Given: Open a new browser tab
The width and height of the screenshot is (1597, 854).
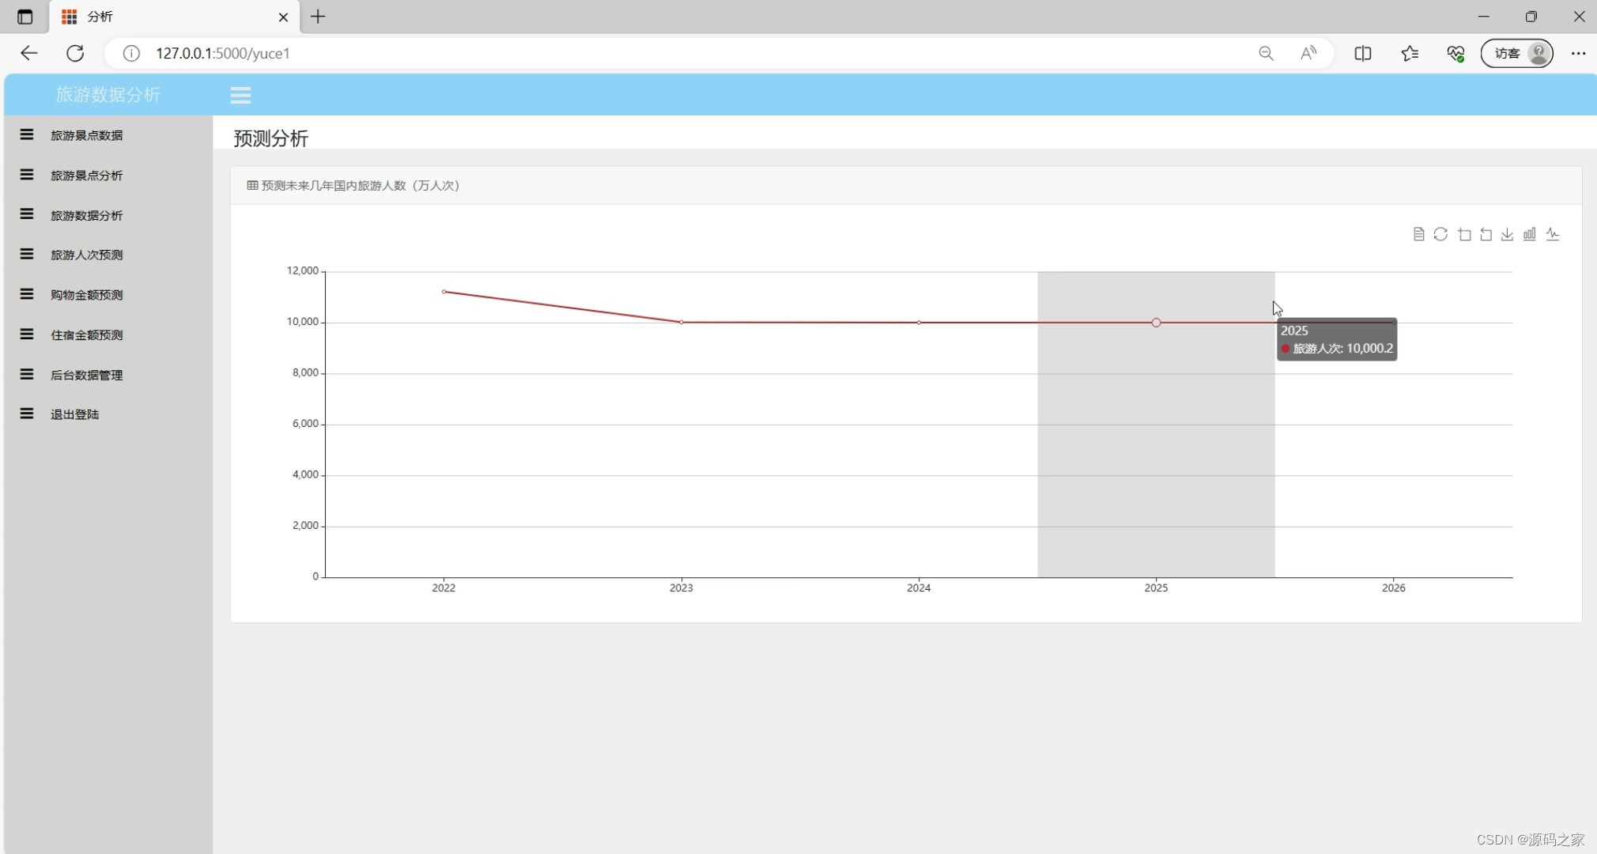Looking at the screenshot, I should (318, 17).
